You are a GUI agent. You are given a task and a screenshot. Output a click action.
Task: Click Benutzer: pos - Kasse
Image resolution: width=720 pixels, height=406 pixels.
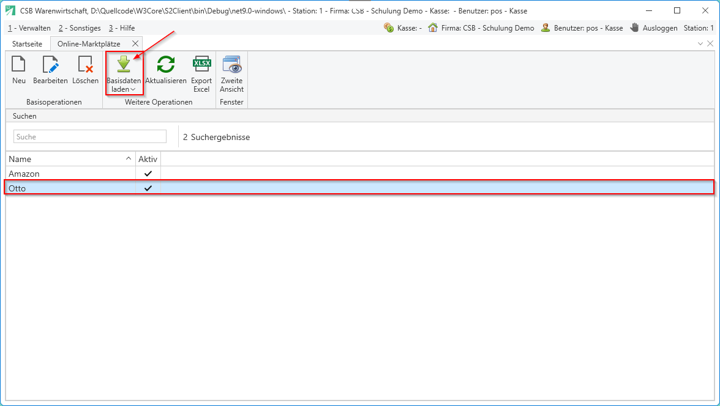(582, 28)
